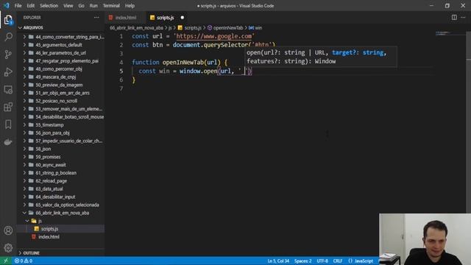Screen dimensions: 471x265
Task: Click CRLF line ending selector
Action: 338,261
